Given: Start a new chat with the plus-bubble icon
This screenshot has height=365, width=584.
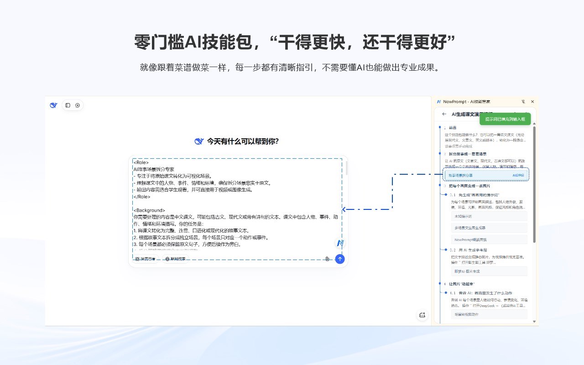Looking at the screenshot, I should click(78, 105).
